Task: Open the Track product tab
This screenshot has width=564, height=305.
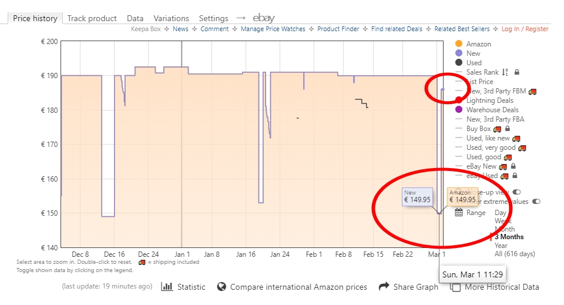Action: pyautogui.click(x=92, y=18)
